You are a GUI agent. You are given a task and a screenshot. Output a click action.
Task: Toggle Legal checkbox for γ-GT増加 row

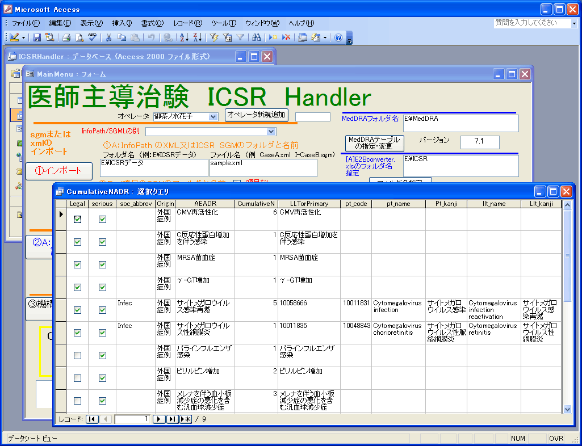(77, 287)
